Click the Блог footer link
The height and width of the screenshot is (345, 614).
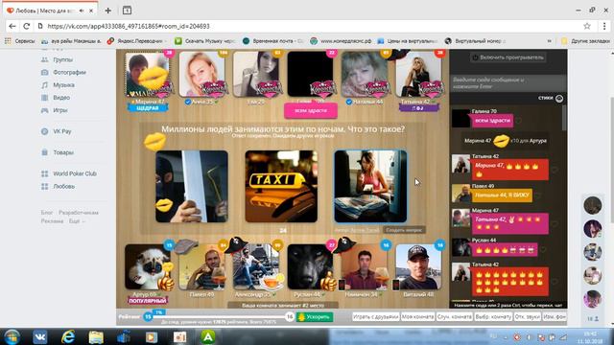(x=47, y=213)
